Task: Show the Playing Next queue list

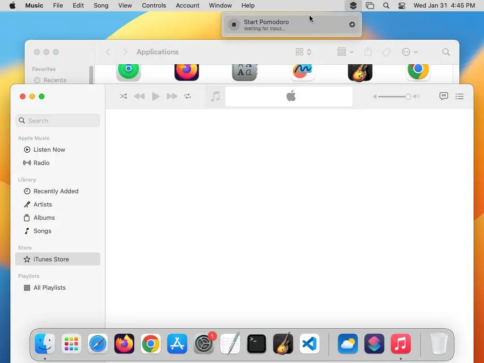Action: tap(459, 96)
